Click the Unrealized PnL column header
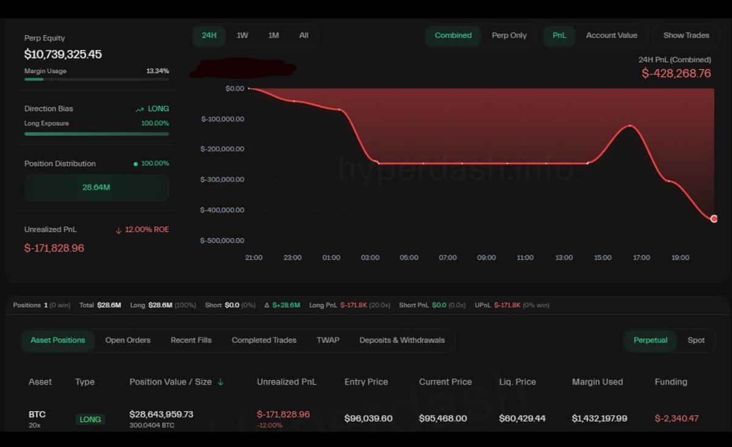 coord(287,382)
